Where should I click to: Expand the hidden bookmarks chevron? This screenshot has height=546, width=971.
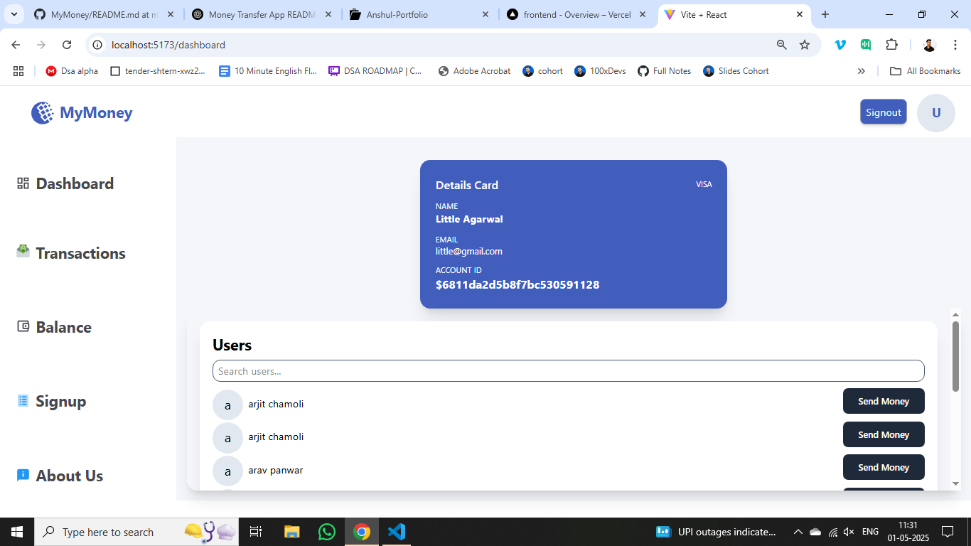(862, 71)
